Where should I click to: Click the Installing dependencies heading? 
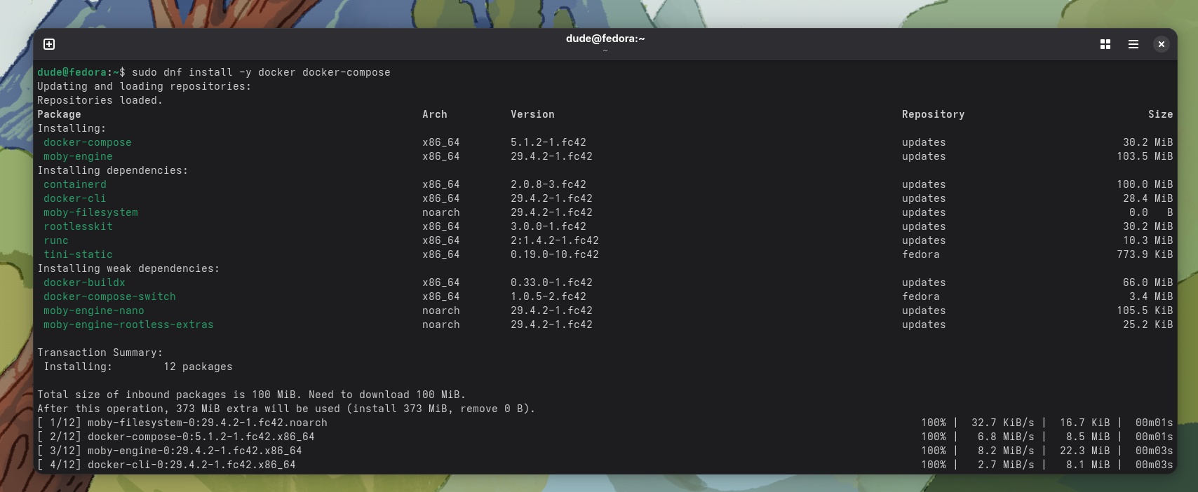(112, 170)
